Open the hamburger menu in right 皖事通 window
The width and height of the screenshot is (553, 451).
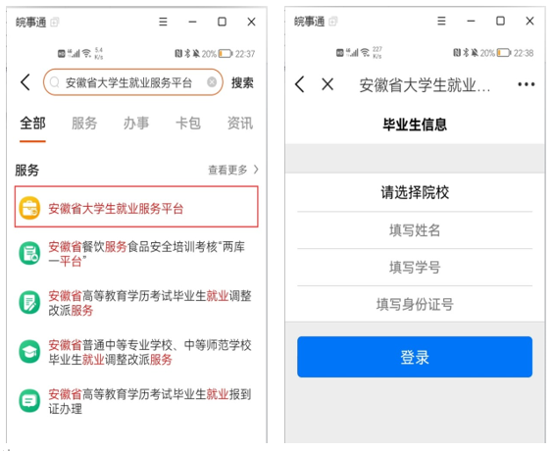click(x=441, y=21)
